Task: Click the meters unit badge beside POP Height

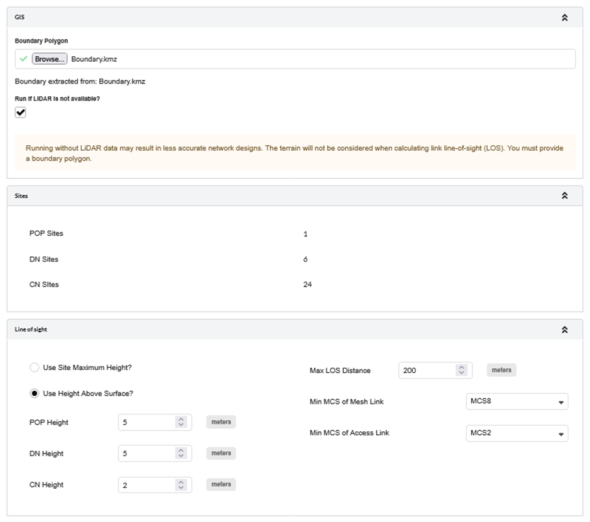Action: [x=221, y=422]
